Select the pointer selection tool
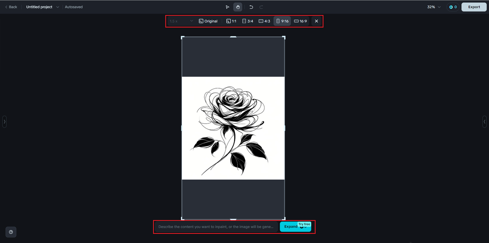 (x=228, y=7)
